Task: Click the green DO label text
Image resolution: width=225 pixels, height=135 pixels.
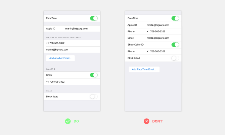Action: [x=76, y=122]
